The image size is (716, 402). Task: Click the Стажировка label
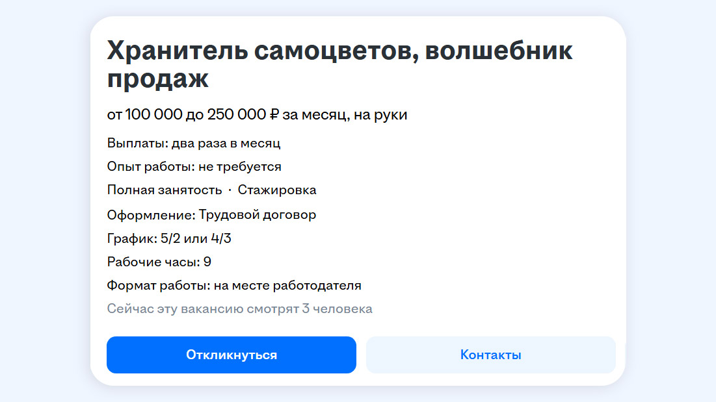277,190
